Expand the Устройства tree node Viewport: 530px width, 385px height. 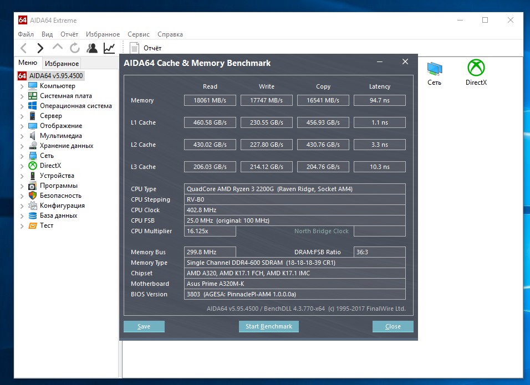(22, 176)
